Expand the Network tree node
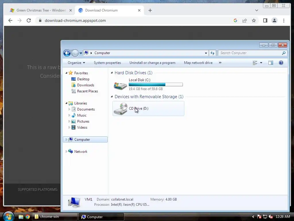Image resolution: width=294 pixels, height=221 pixels. click(x=66, y=151)
